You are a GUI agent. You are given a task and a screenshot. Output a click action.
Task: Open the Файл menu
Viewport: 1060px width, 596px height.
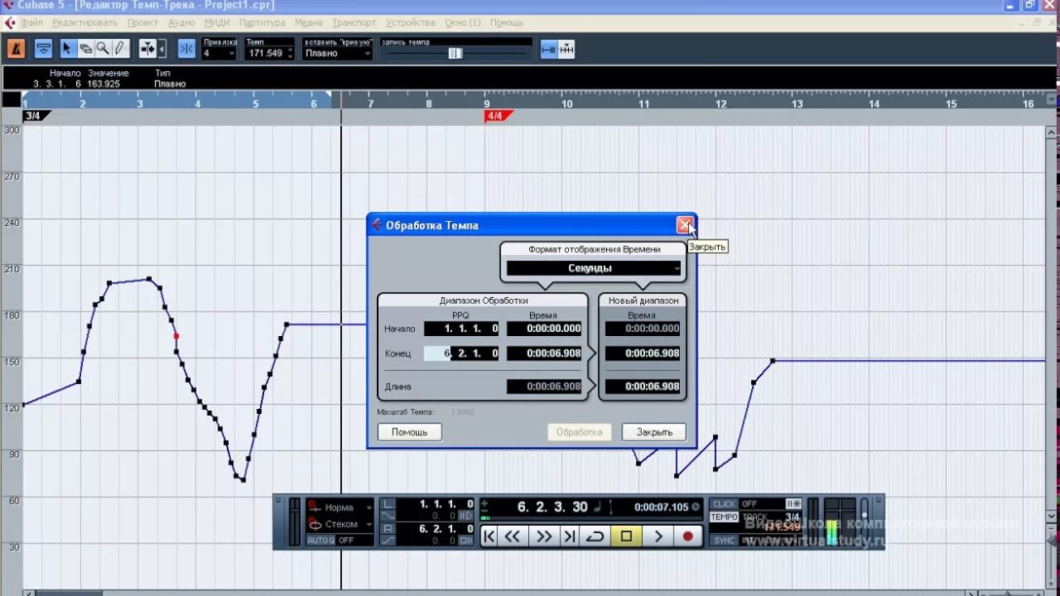pyautogui.click(x=32, y=22)
